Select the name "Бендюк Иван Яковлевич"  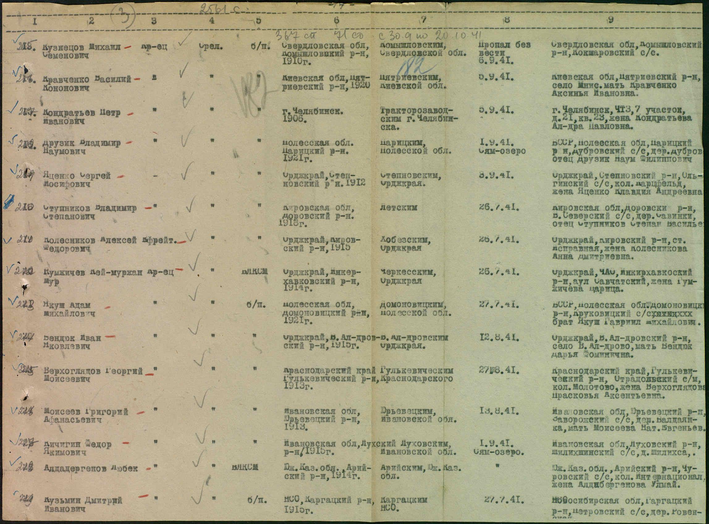point(73,342)
